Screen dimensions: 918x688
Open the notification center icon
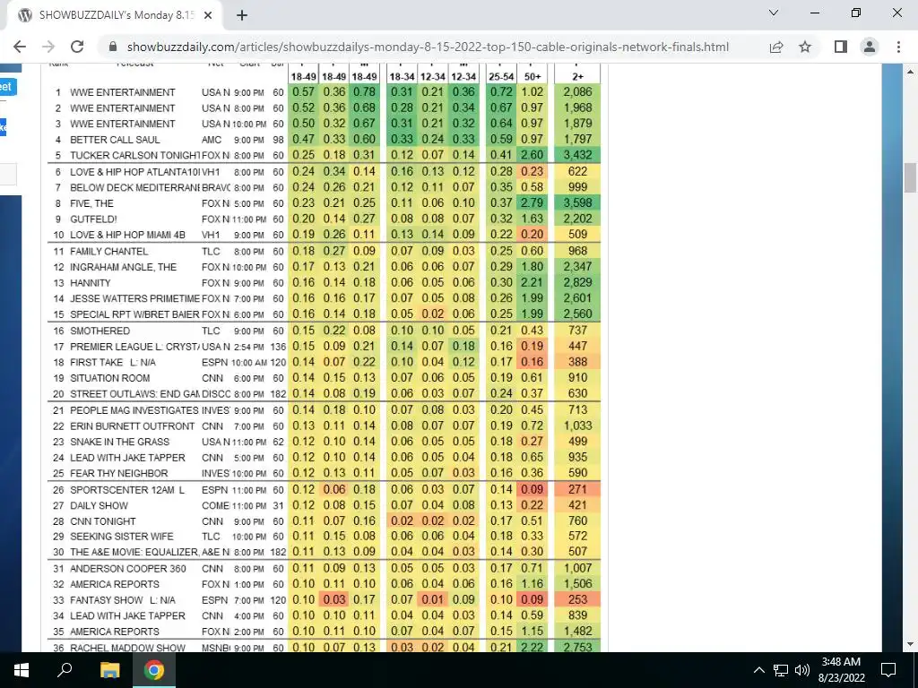tap(888, 670)
